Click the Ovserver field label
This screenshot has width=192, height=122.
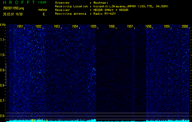tap(62, 3)
